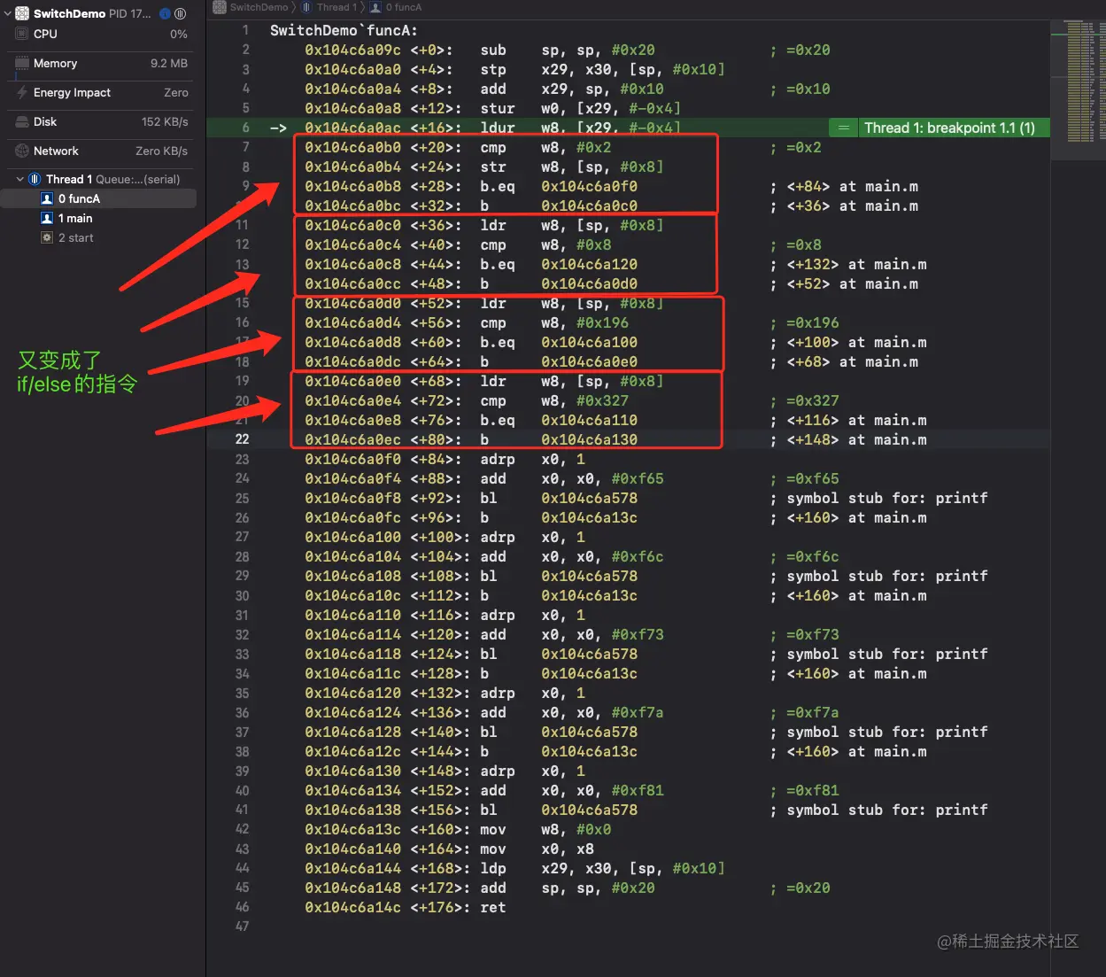Click the adrp instruction at offset +84
This screenshot has height=977, width=1106.
point(498,459)
